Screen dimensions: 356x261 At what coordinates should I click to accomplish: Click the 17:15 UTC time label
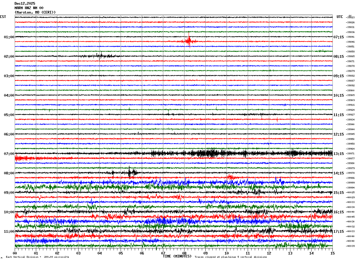point(338,232)
